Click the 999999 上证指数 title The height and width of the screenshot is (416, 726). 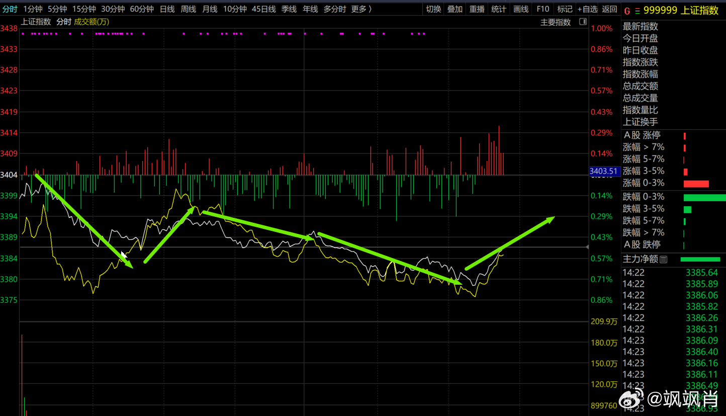(681, 11)
